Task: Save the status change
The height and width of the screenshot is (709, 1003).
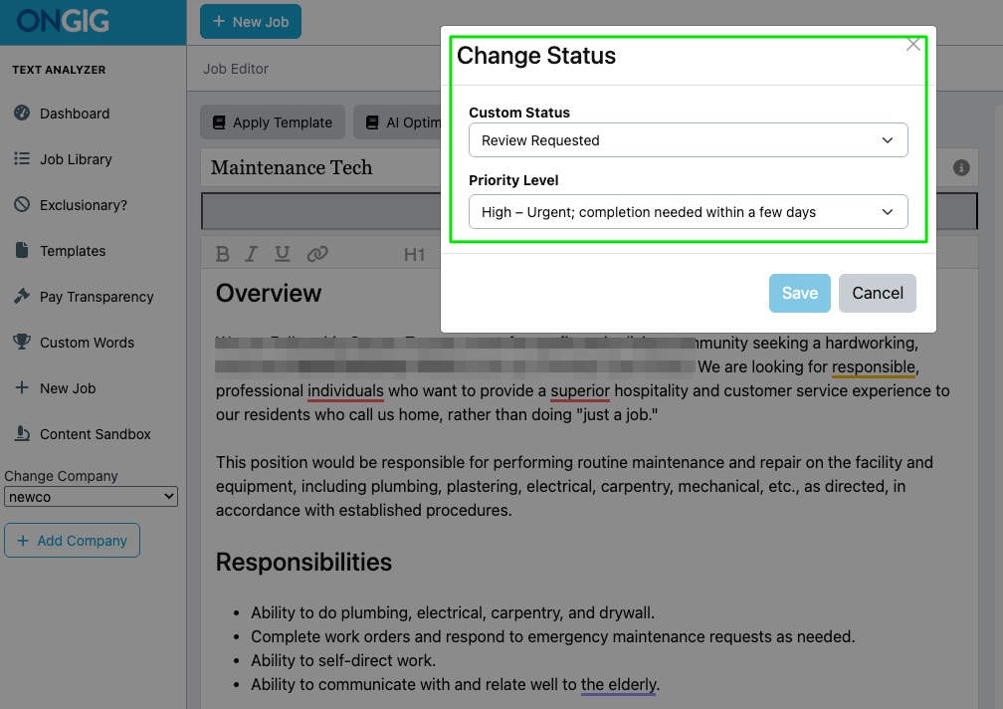Action: (799, 293)
